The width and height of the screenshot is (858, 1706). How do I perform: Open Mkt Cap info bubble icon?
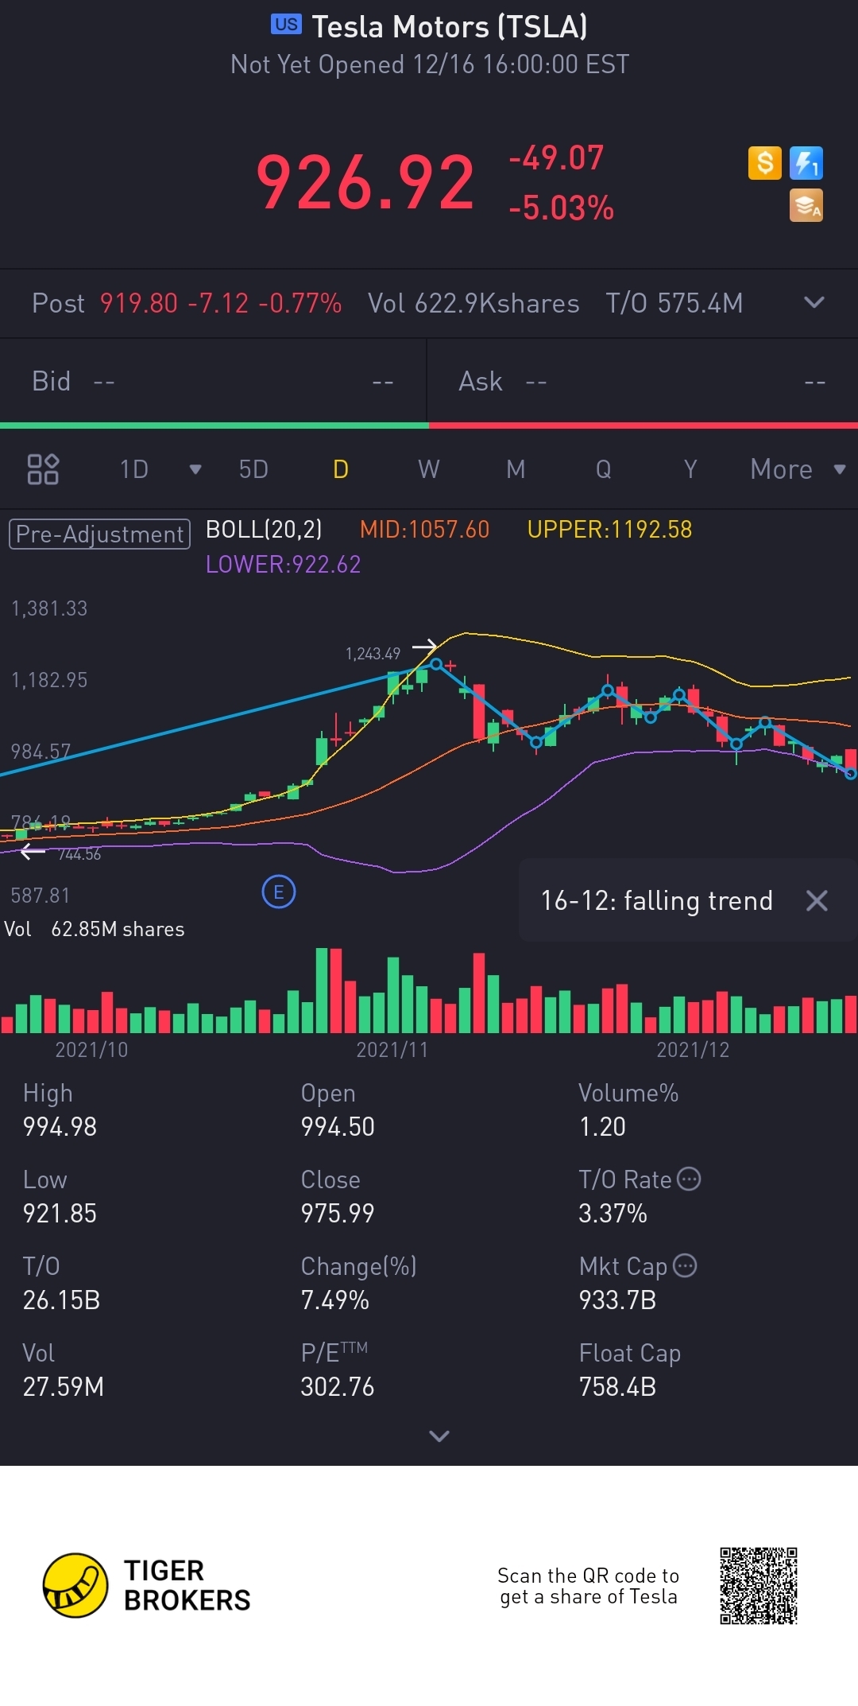(x=685, y=1265)
